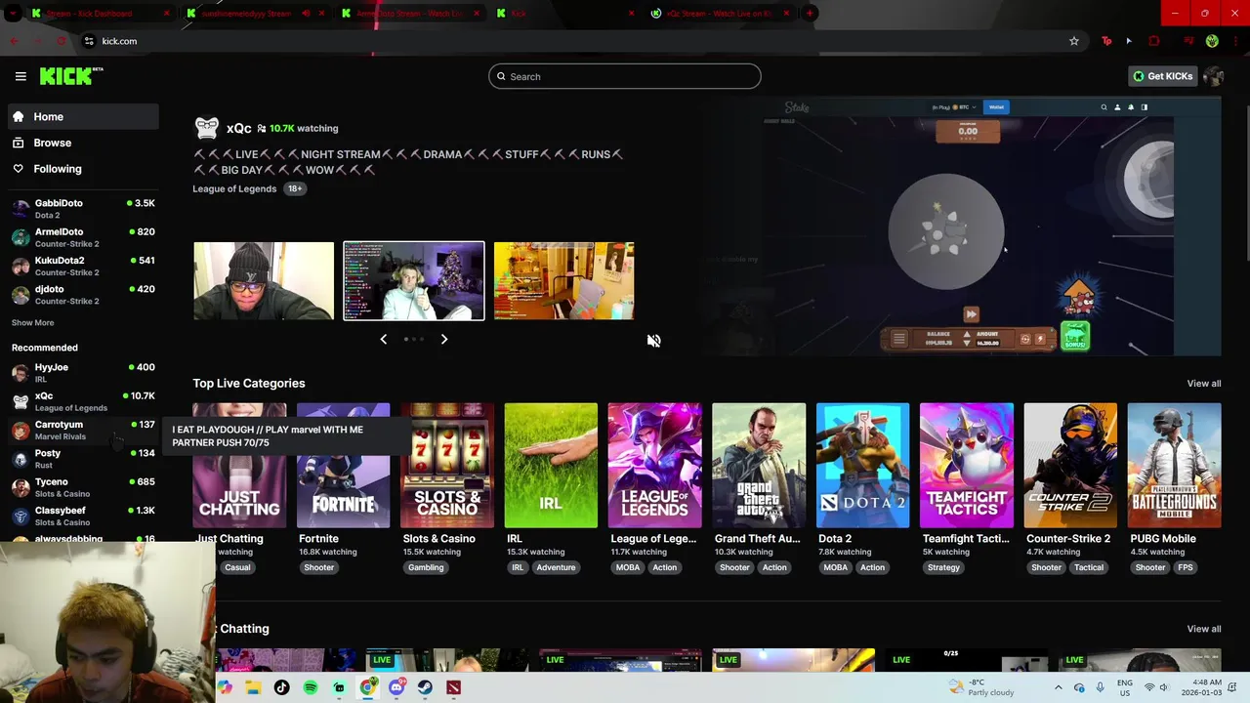Click the green KICK logo
Image resolution: width=1250 pixels, height=703 pixels.
tap(70, 76)
